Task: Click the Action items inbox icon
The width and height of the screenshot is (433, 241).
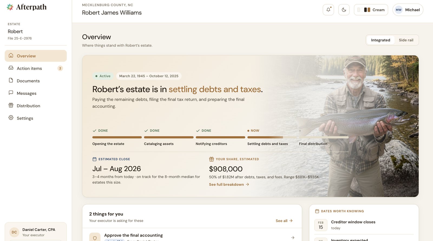Action: pos(11,68)
